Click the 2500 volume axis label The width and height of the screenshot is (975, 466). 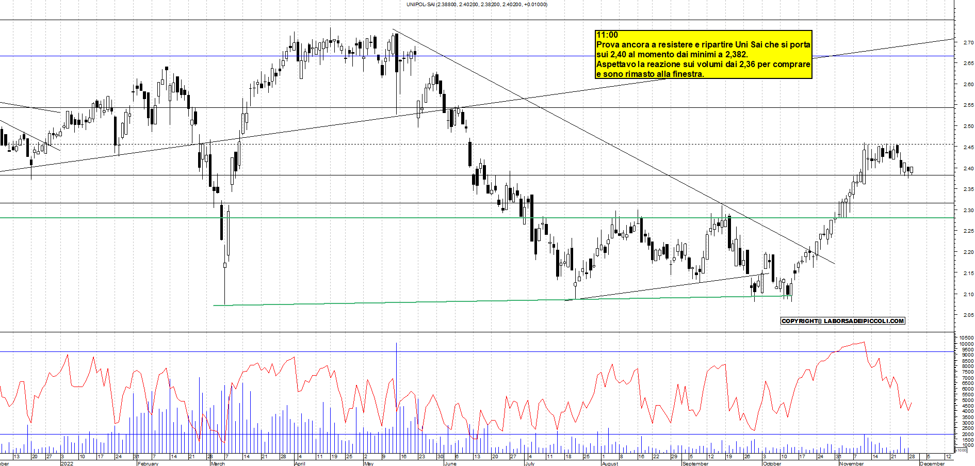pyautogui.click(x=967, y=428)
